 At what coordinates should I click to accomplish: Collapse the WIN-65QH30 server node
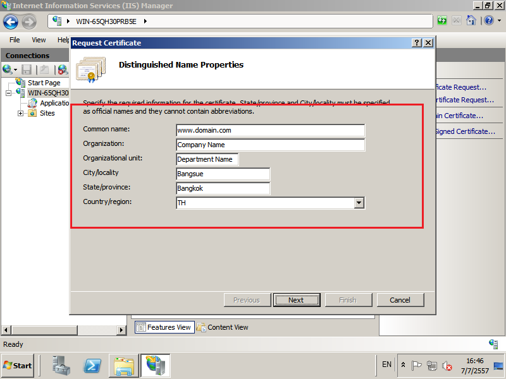(9, 93)
